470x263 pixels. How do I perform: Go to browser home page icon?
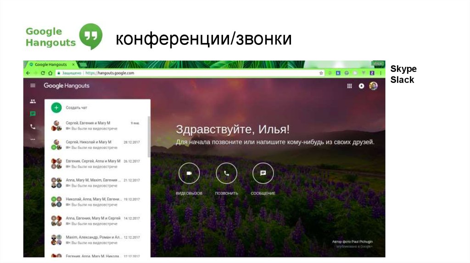coord(50,73)
